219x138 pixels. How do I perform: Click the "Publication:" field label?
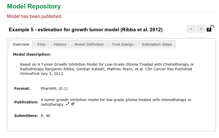(26, 102)
